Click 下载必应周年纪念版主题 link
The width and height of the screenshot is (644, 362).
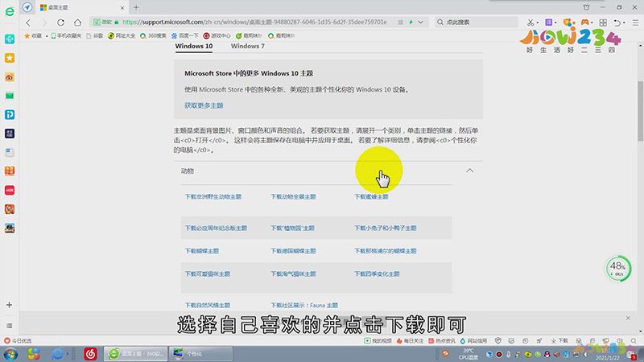click(x=216, y=228)
